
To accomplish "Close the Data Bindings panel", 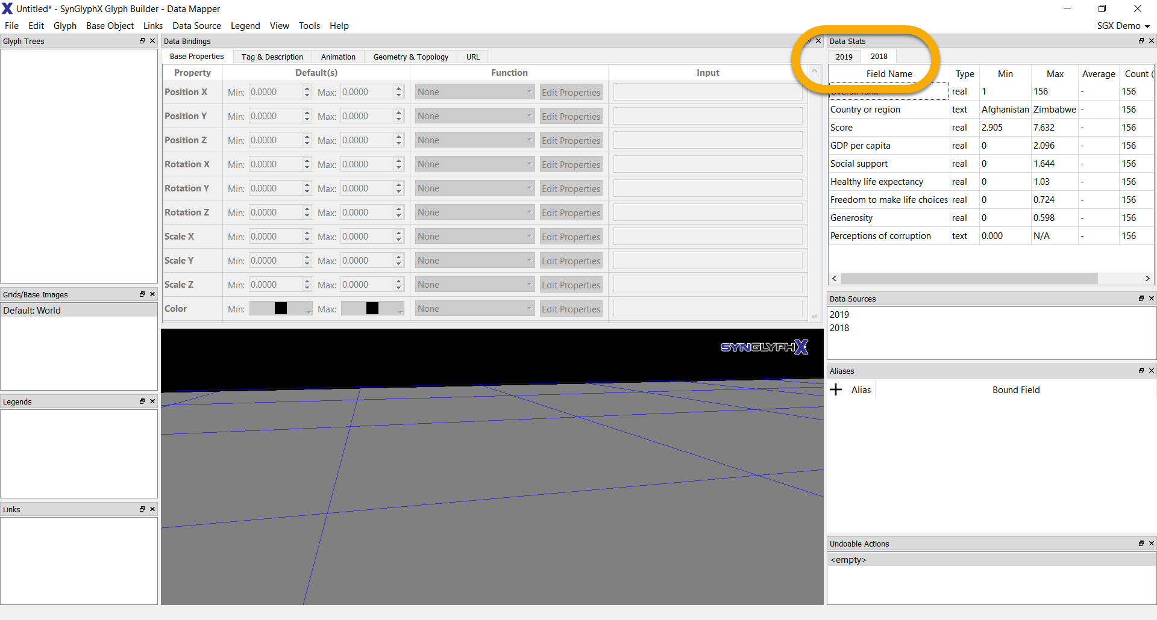I will click(x=818, y=41).
